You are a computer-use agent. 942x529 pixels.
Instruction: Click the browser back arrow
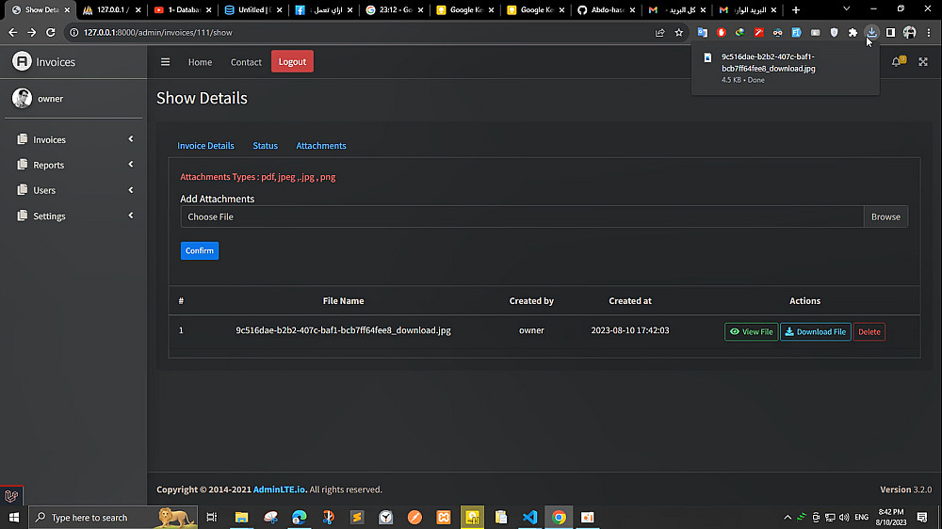pos(12,32)
